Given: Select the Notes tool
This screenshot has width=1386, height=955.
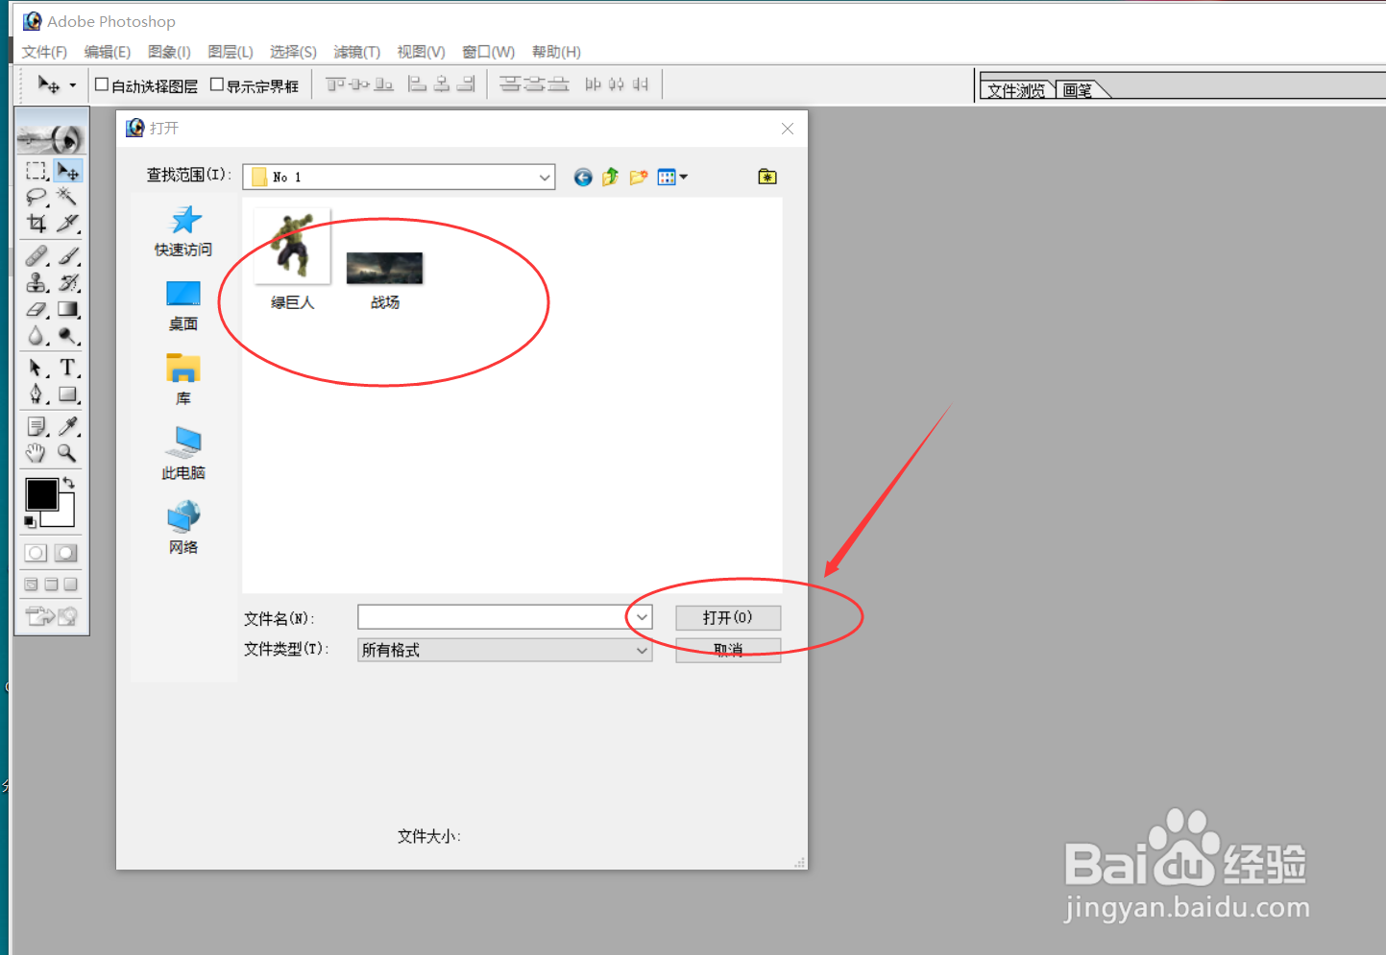Looking at the screenshot, I should pos(36,426).
